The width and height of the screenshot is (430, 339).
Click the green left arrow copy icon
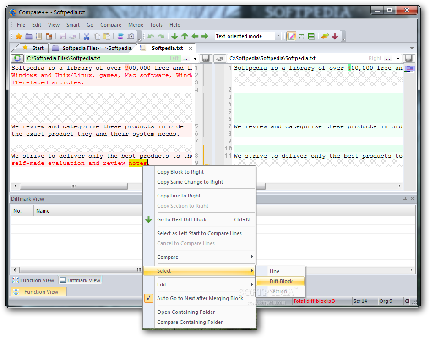tap(195, 36)
